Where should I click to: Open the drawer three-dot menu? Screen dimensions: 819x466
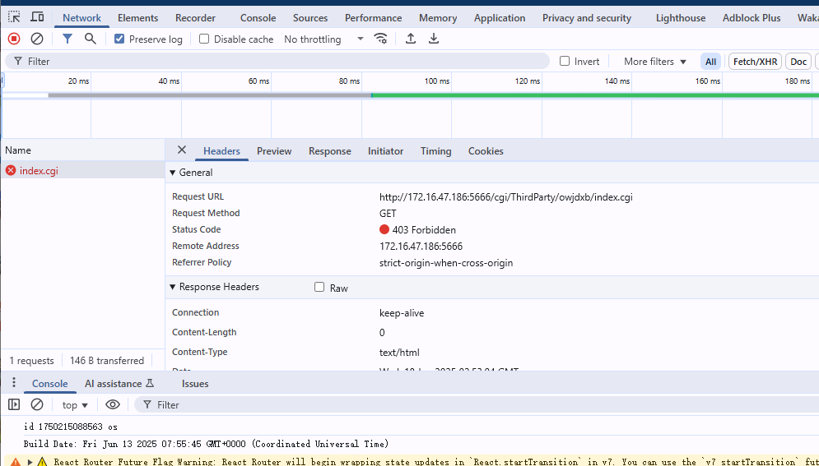[13, 383]
